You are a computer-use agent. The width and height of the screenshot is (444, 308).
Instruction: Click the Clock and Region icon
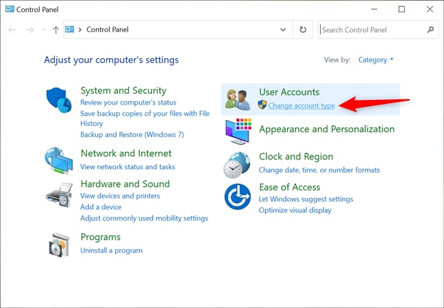click(x=237, y=164)
